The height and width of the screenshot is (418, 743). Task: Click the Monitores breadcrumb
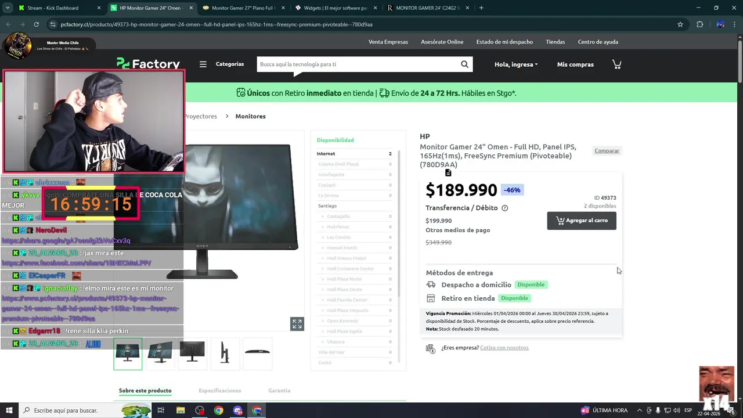click(250, 116)
